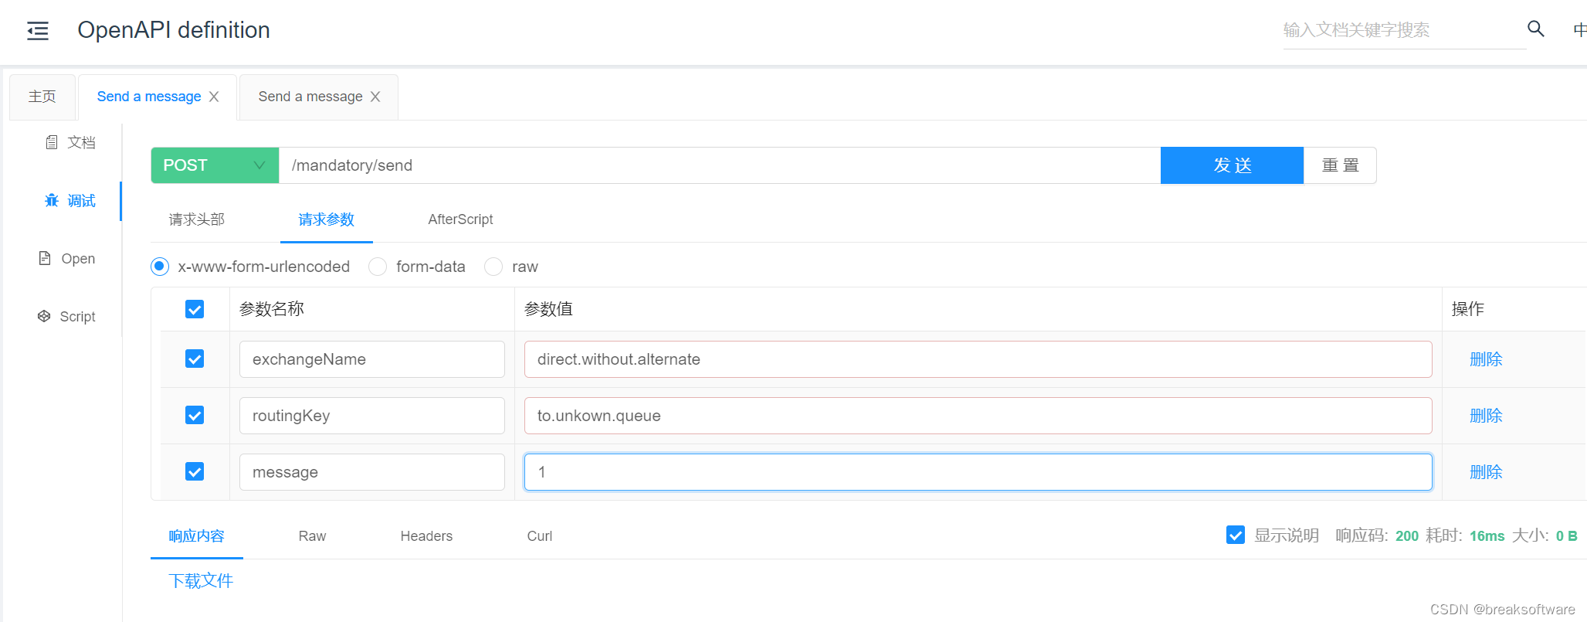
Task: Click the OpenAPI definition title
Action: pyautogui.click(x=174, y=30)
